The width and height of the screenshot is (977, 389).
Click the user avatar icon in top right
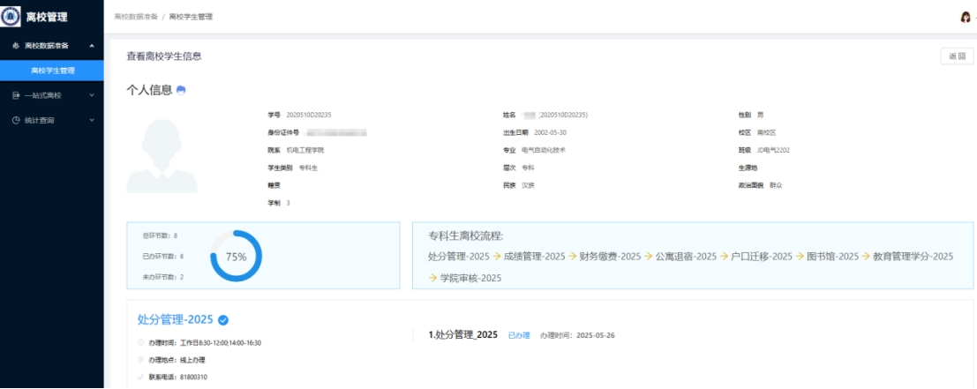(x=965, y=17)
